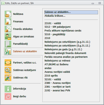Open 2381 - norēķini ar karti report
The width and height of the screenshot is (104, 105).
click(x=57, y=87)
